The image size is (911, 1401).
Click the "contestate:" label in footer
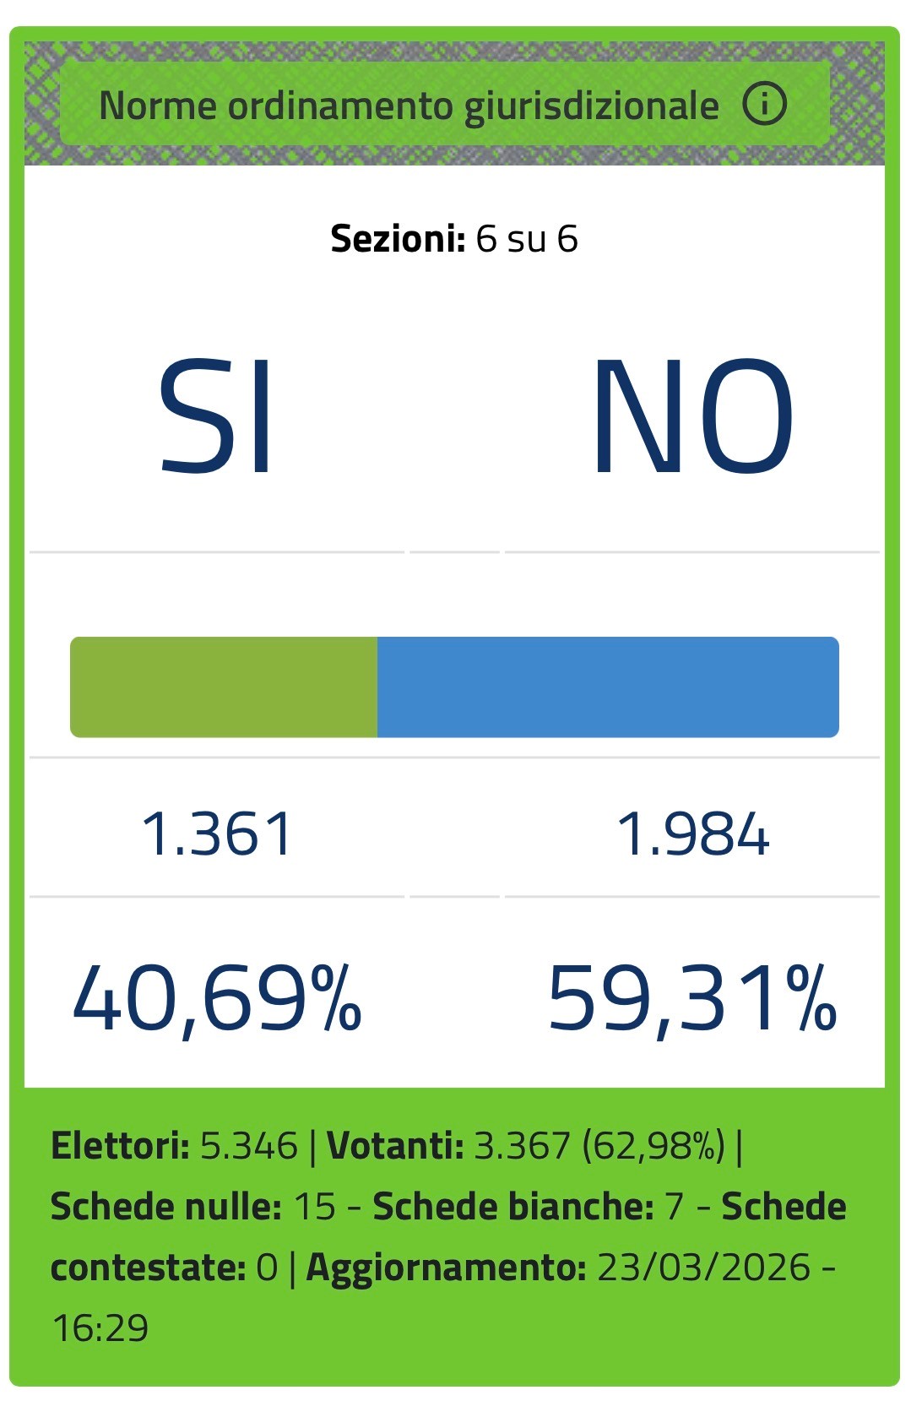148,1268
